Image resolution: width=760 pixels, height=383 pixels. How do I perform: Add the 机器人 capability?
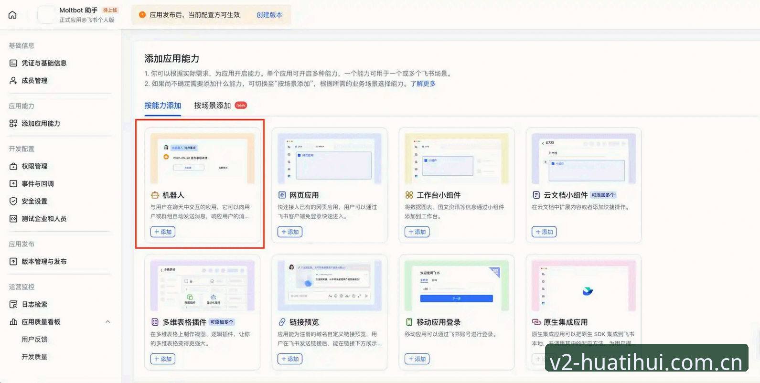tap(163, 232)
